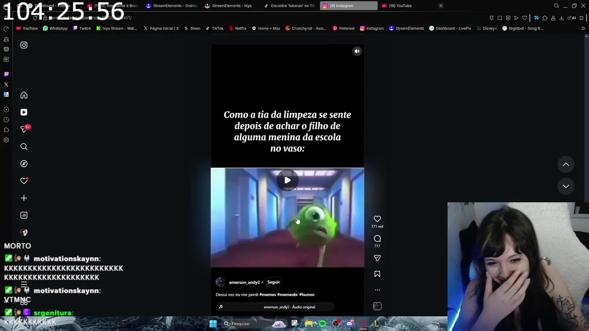Viewport: 589px width, 331px height.
Task: Open Notifications heart in the left sidebar
Action: point(24,181)
